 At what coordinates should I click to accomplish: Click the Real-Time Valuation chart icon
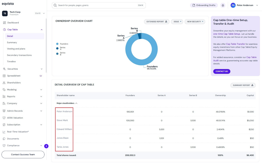(4, 132)
